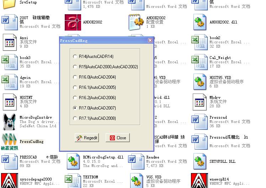Screen dimensions: 266x188
Task: Select the VGS.VXD driver file icon
Action: point(137,181)
